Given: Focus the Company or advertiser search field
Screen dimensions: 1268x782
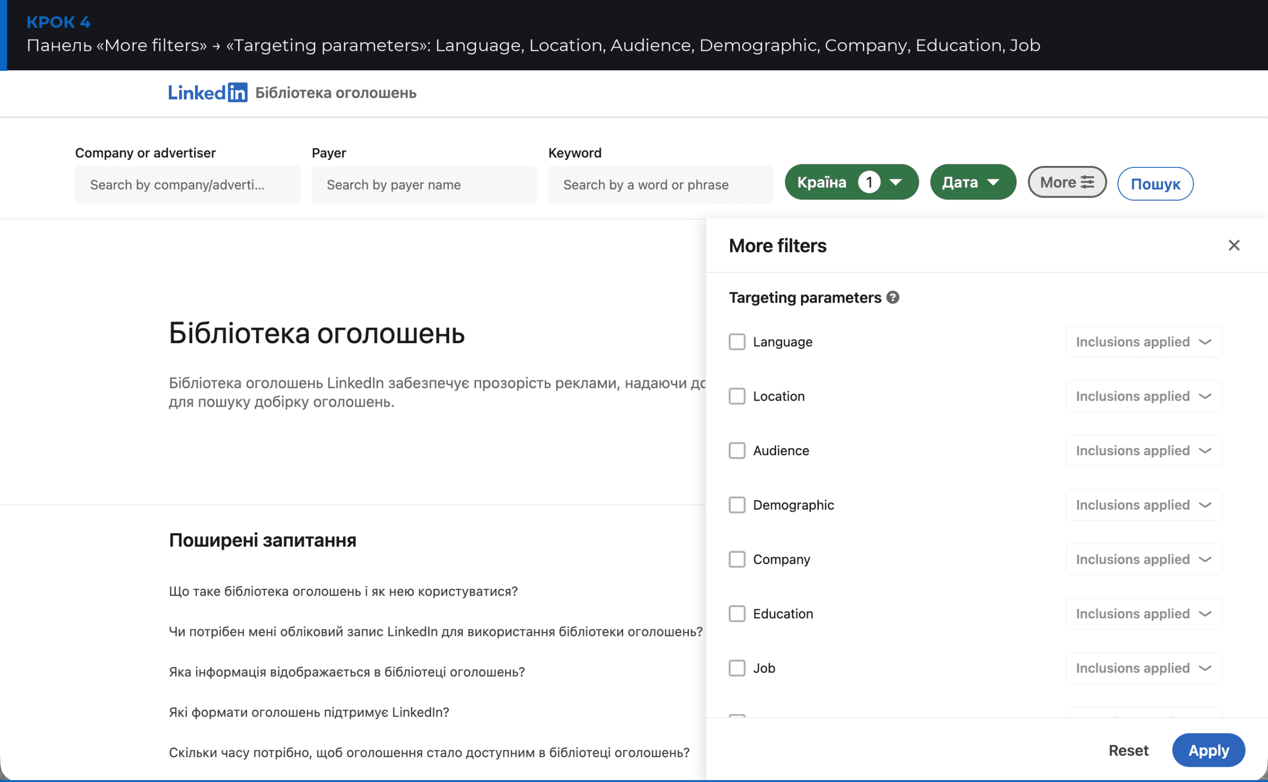Looking at the screenshot, I should 188,185.
